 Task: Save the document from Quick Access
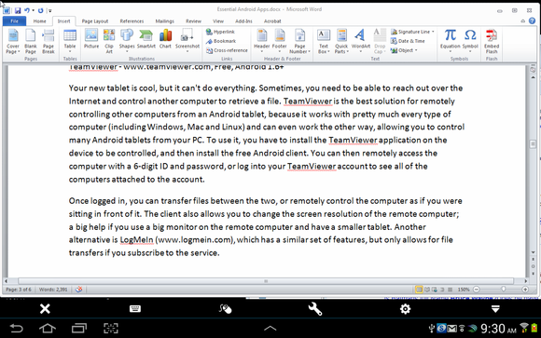tap(18, 10)
